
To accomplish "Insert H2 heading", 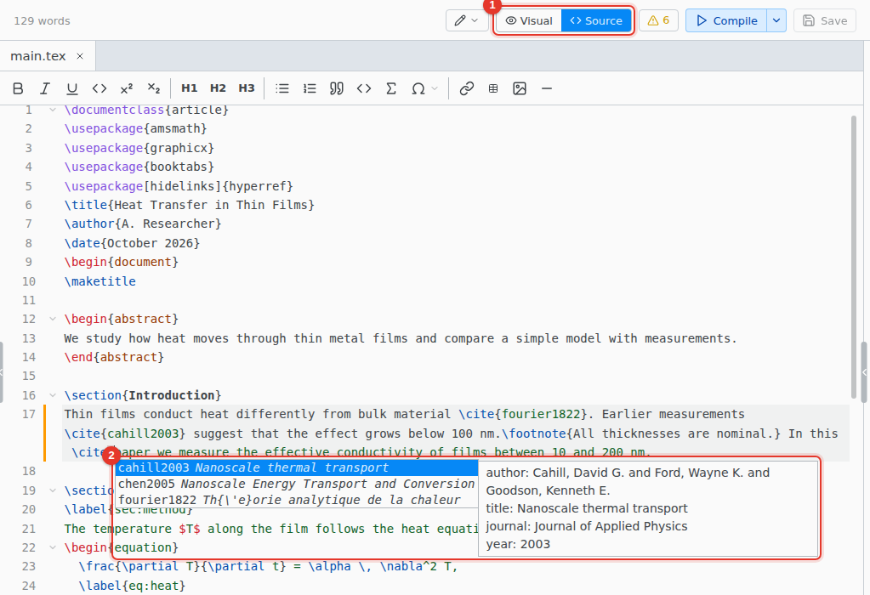I will point(218,88).
